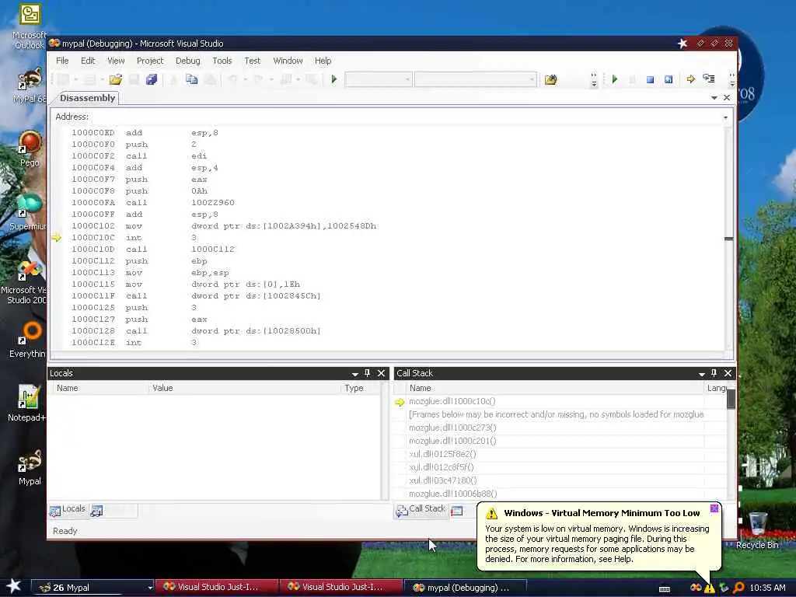Open Call Stack panel window position dropdown
The image size is (796, 597).
coord(702,374)
